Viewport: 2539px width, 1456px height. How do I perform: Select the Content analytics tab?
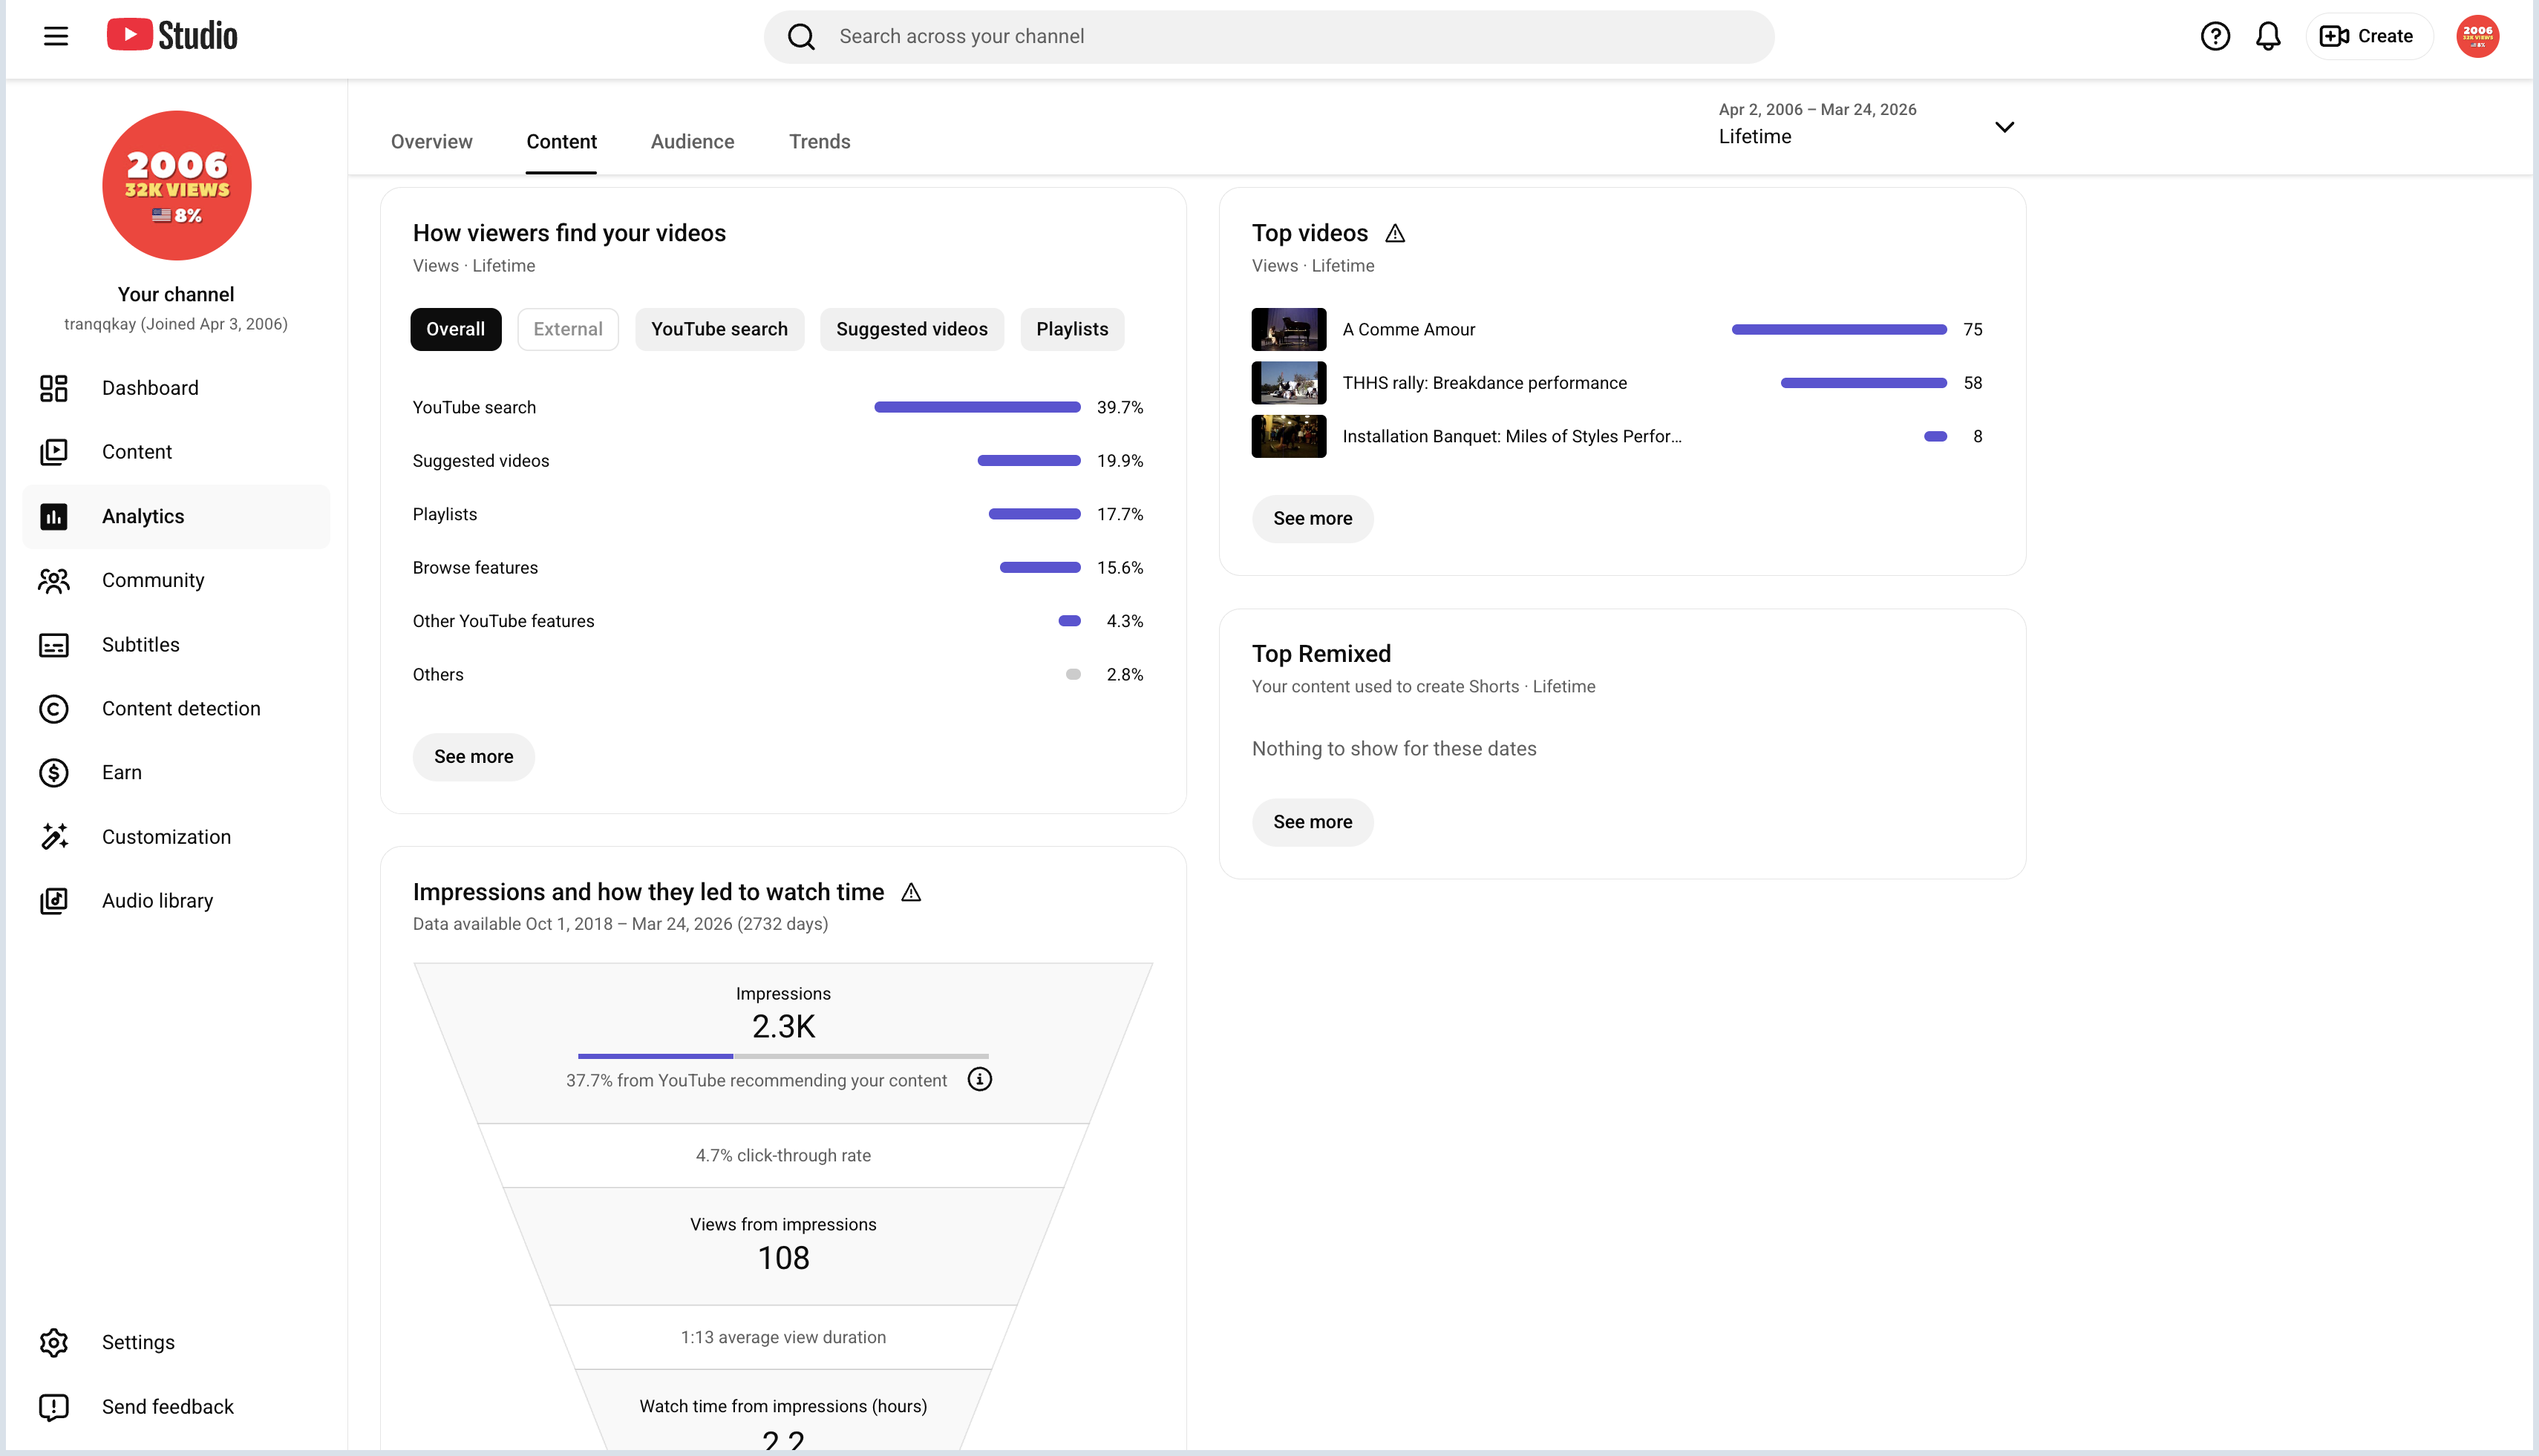tap(561, 142)
